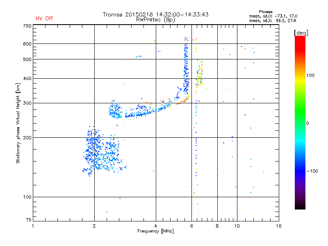Click the colorbar tick label '100'
328x246 pixels.
pos(310,75)
